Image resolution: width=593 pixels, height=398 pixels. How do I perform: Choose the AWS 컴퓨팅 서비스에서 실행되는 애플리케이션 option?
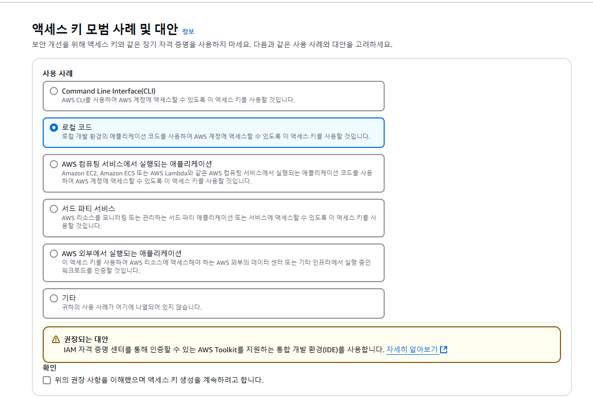coord(53,163)
